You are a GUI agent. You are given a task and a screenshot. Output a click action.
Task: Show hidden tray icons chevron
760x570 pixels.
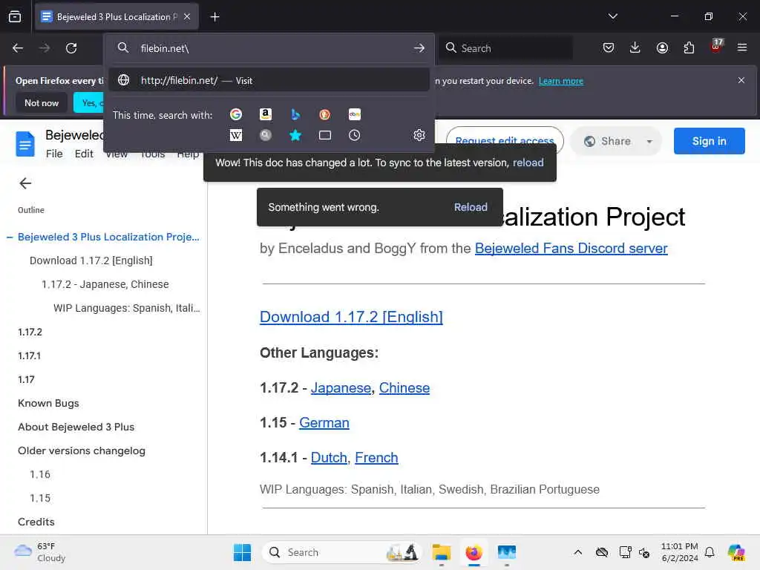[x=577, y=552]
